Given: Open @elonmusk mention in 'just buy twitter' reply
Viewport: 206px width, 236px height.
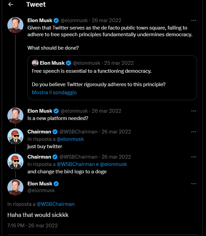Looking at the screenshot, I should (70, 139).
